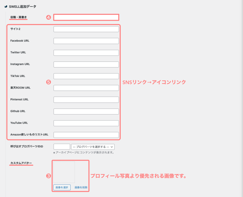
Task: Click the Twitter URL text box
Action: [86, 53]
